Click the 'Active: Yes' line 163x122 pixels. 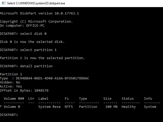(x=11, y=86)
